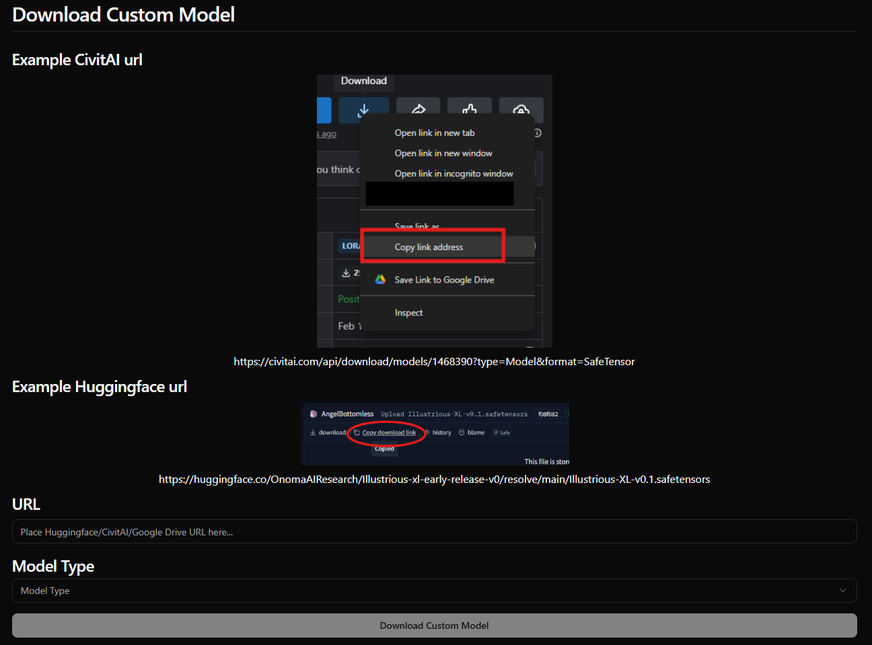Click the thumbs-up icon in CivitAI example
The height and width of the screenshot is (645, 872).
(x=470, y=110)
